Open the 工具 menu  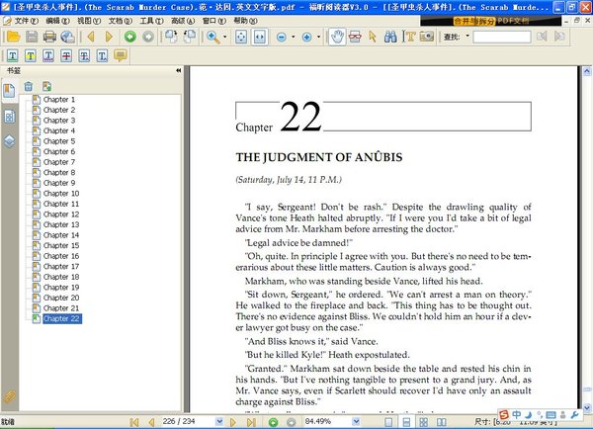pos(151,21)
